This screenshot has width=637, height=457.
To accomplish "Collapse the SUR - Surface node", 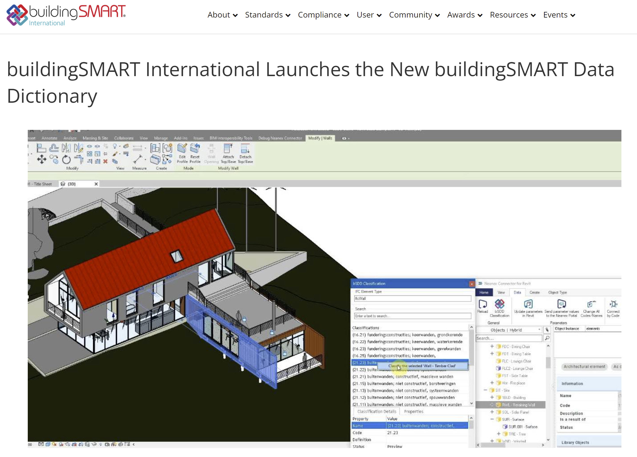I will 492,419.
